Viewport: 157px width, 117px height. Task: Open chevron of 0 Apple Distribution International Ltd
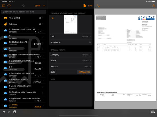43,99
